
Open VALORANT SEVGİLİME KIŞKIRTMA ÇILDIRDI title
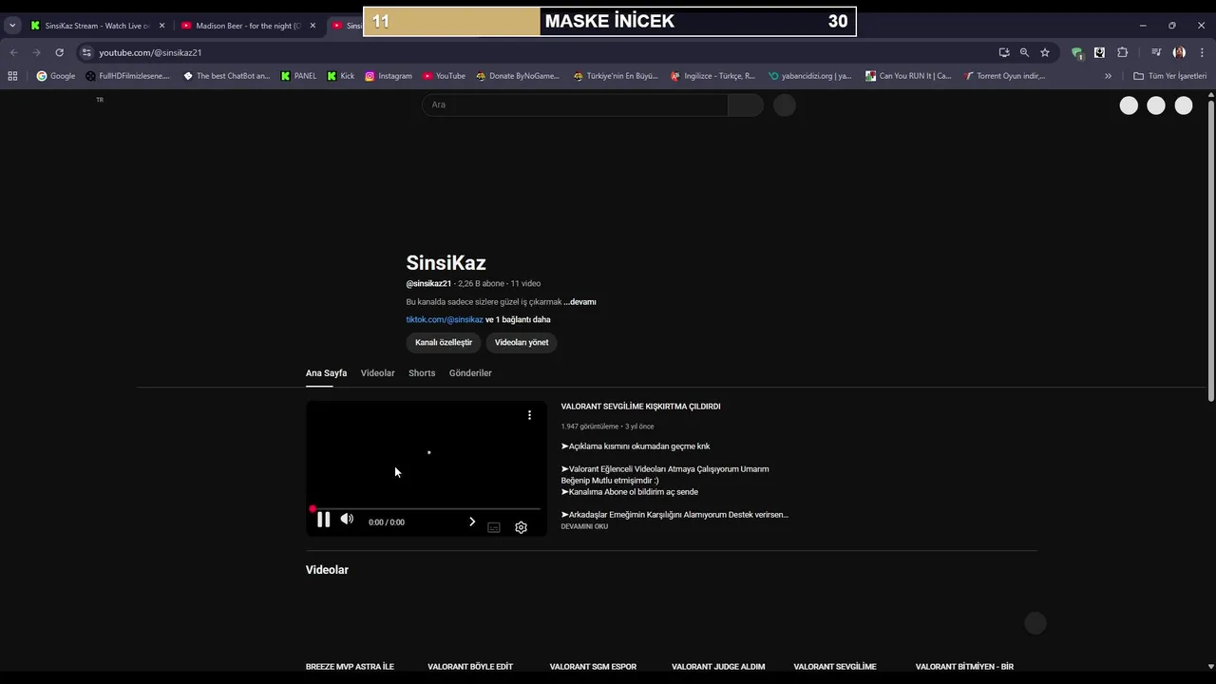click(640, 407)
